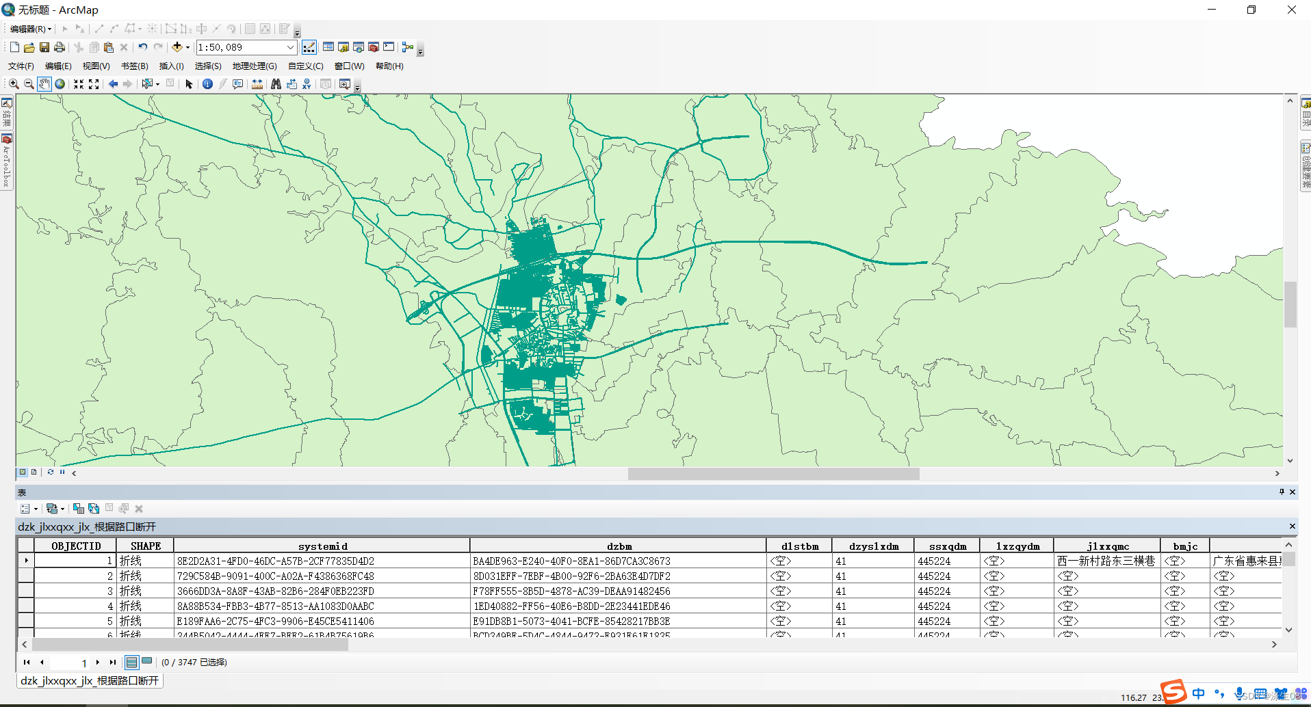This screenshot has width=1311, height=707.
Task: Choose the Select Elements arrow tool
Action: pos(190,83)
